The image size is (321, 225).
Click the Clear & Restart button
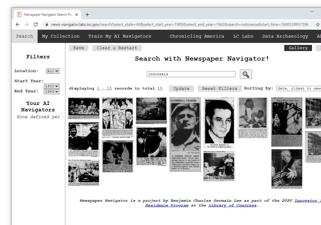117,48
